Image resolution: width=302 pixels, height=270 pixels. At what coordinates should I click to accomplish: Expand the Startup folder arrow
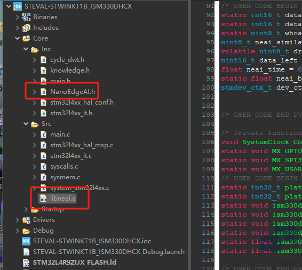26,209
